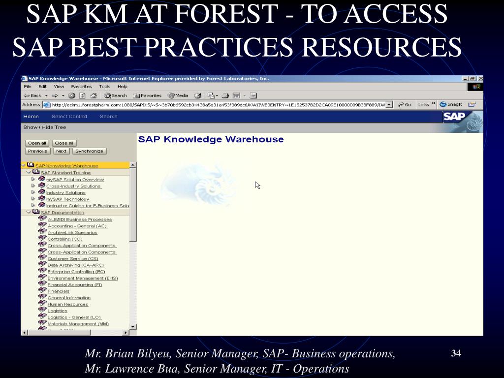Click the book icon beside Financial Accounting (FI)
The width and height of the screenshot is (504, 378).
42,283
